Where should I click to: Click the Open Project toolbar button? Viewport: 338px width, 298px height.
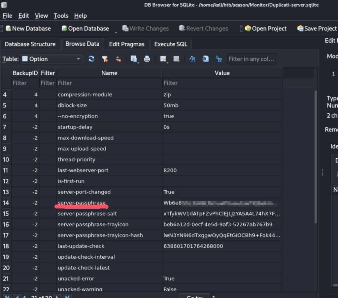(266, 28)
